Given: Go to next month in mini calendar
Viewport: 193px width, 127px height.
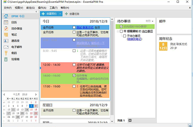Looking at the screenshot, I should click(x=36, y=95).
